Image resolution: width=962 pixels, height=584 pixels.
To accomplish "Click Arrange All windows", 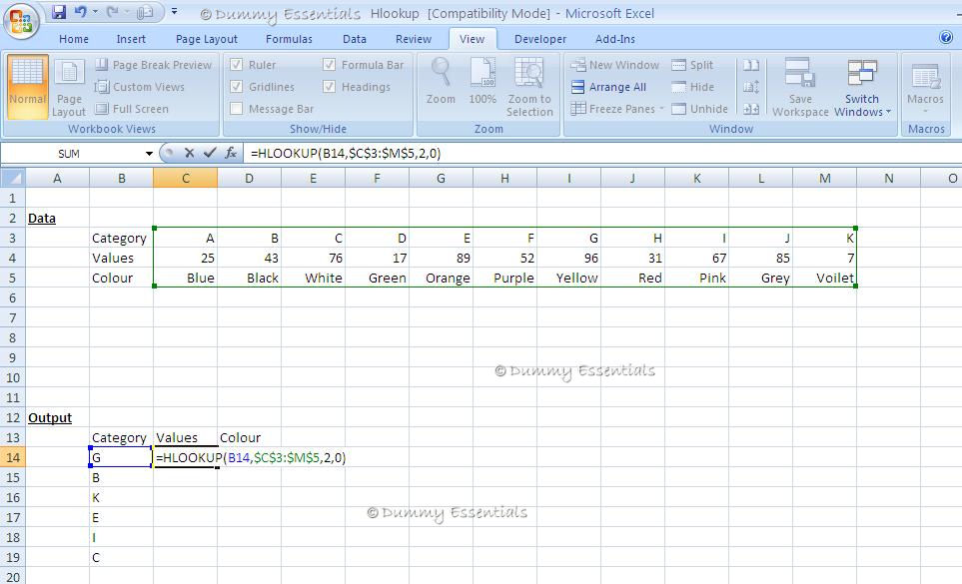I will pyautogui.click(x=608, y=87).
